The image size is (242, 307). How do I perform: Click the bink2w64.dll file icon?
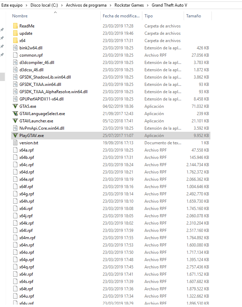(15, 48)
